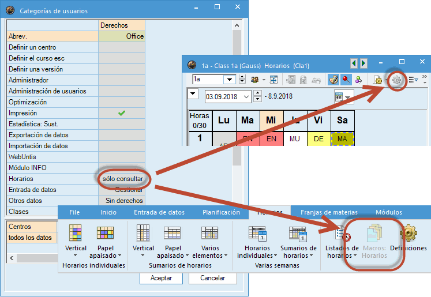This screenshot has height=297, width=431.
Task: Click the circled timetable settings gear icon
Action: (397, 80)
